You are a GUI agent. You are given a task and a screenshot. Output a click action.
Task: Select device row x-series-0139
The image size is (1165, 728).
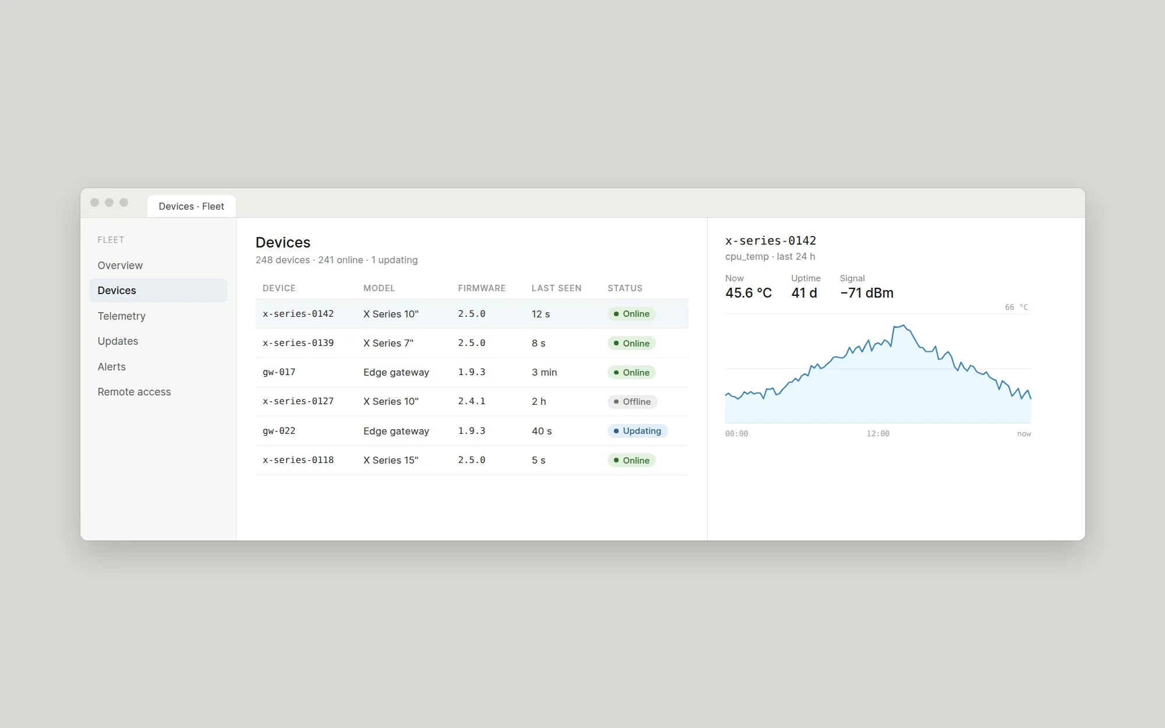pos(472,343)
